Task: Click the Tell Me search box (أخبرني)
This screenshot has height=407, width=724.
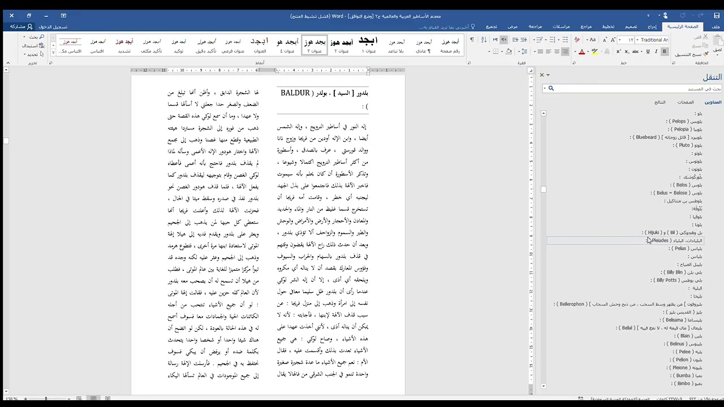Action: click(446, 27)
